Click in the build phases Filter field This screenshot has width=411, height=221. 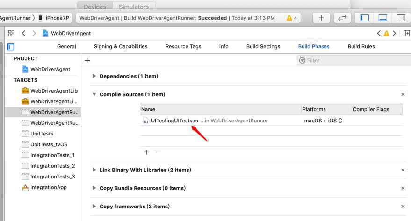tap(354, 60)
